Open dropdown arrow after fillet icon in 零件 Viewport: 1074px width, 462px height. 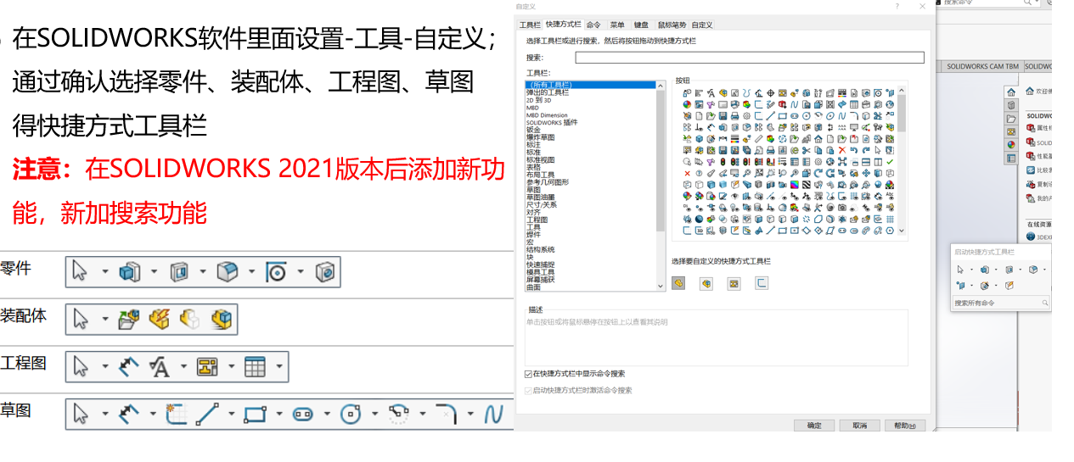pos(252,272)
